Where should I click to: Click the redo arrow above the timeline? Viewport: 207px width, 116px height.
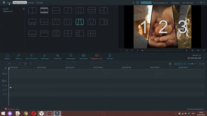click(x=15, y=64)
